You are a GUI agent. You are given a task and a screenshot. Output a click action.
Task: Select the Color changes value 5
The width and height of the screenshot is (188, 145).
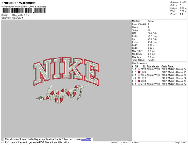(x=149, y=24)
